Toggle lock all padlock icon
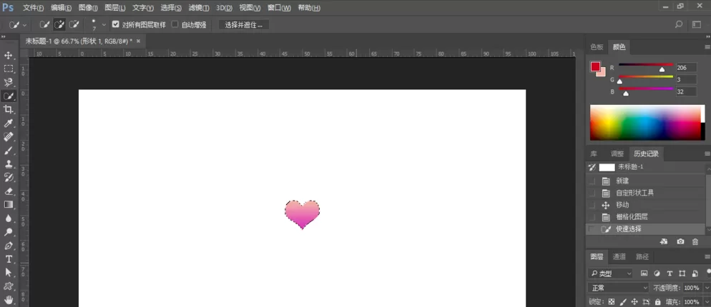The height and width of the screenshot is (307, 711). coord(657,301)
